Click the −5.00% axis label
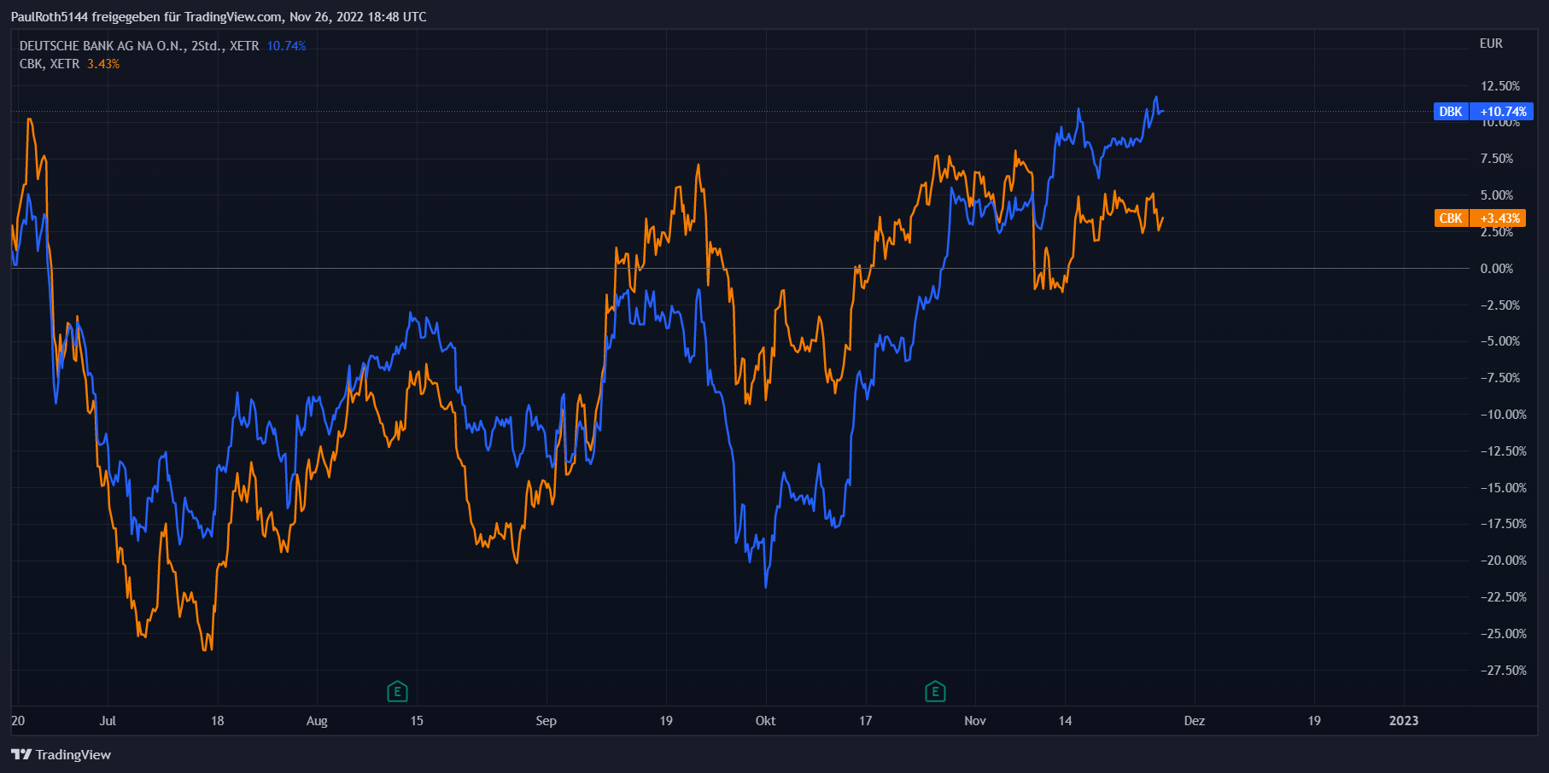This screenshot has height=773, width=1549. coord(1500,341)
